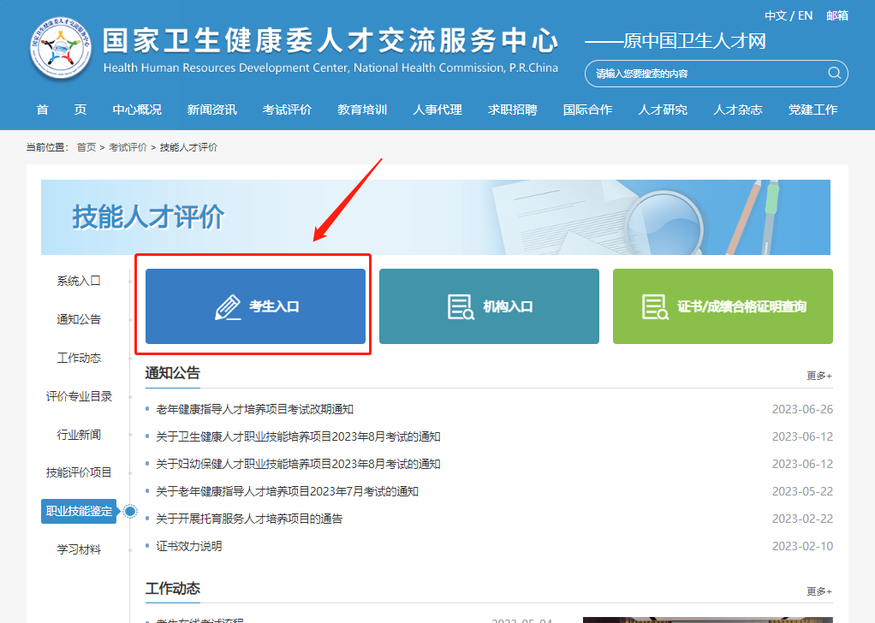Click the circular gear marker beside 职业技能鉴定
This screenshot has width=875, height=623.
coord(130,511)
